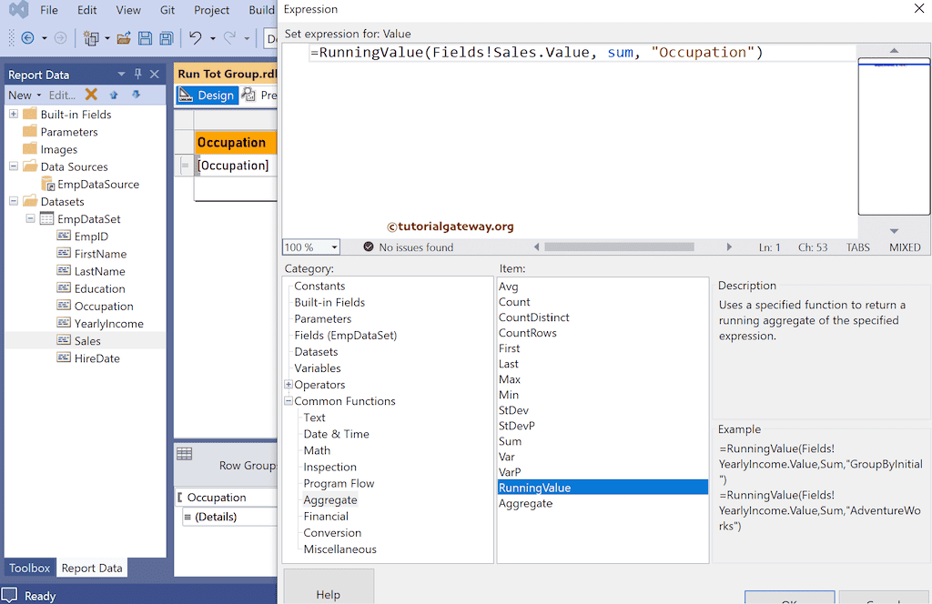This screenshot has width=932, height=604.
Task: Switch to the Toolbox tab
Action: (x=28, y=568)
